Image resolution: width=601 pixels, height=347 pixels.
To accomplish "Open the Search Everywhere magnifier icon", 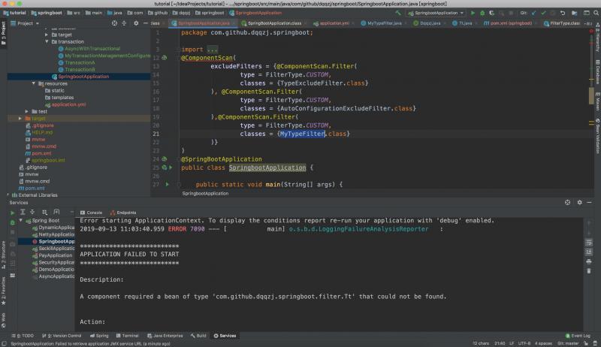I will tap(596, 13).
